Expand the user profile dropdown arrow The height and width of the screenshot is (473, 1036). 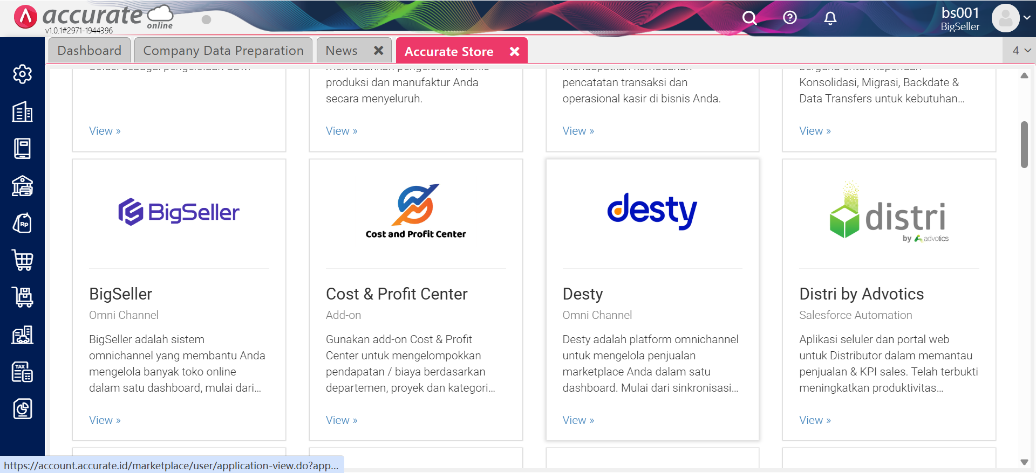pyautogui.click(x=1027, y=18)
